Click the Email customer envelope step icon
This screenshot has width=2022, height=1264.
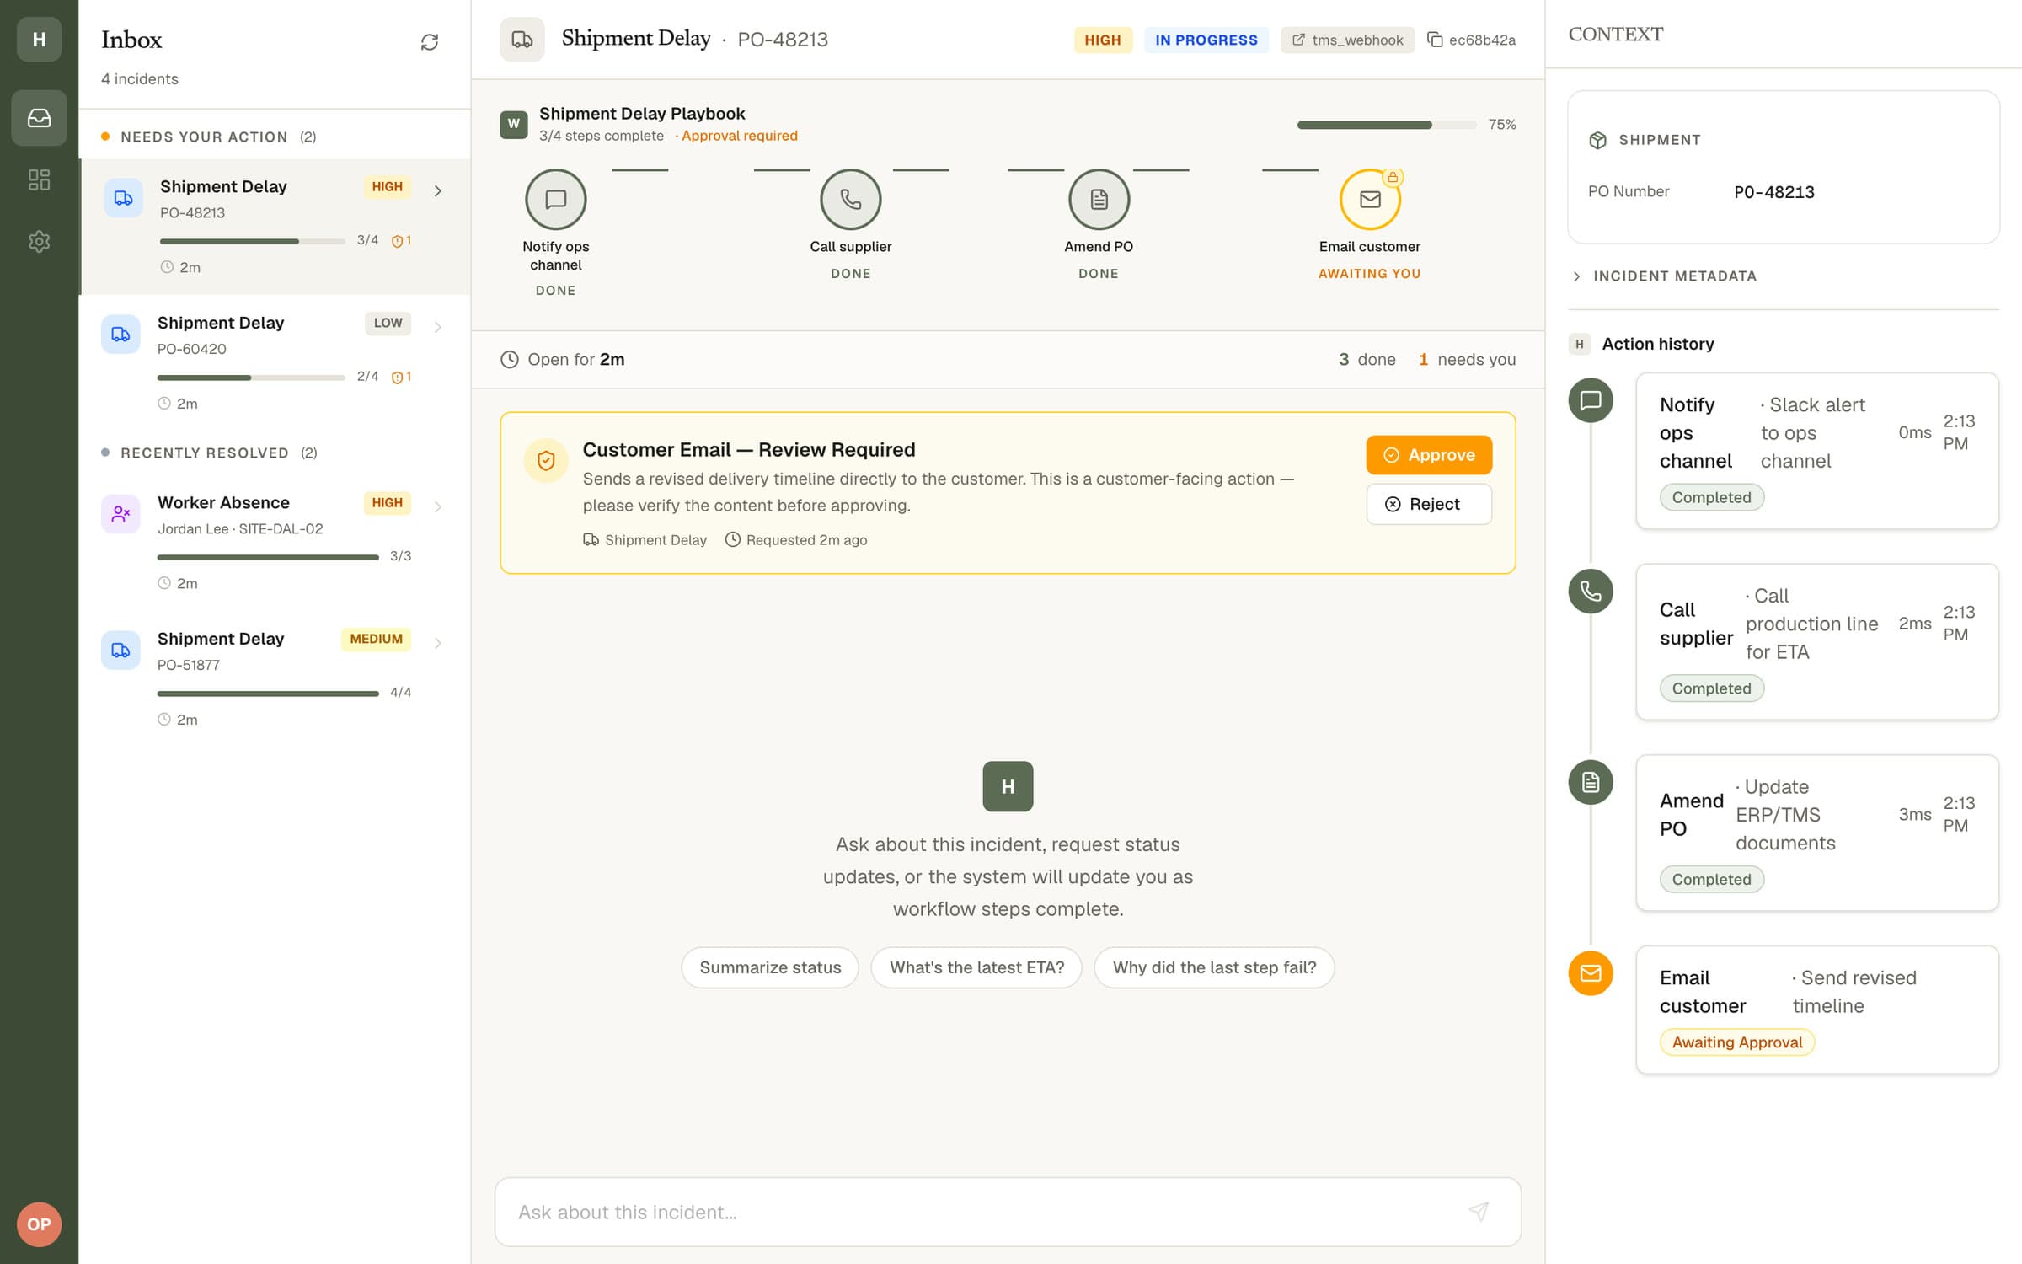click(1370, 200)
